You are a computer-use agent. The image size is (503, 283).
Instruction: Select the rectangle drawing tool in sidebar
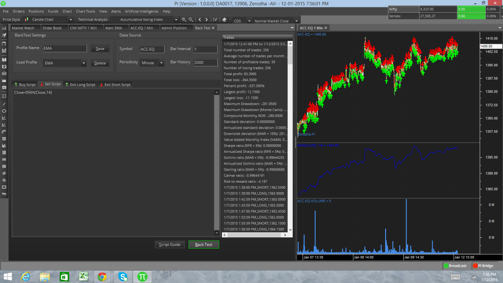(x=4, y=187)
